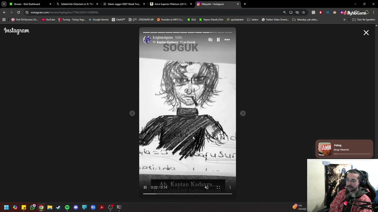Image resolution: width=378 pixels, height=212 pixels.
Task: Open the ChatGPT bookmark
Action: [x=118, y=20]
